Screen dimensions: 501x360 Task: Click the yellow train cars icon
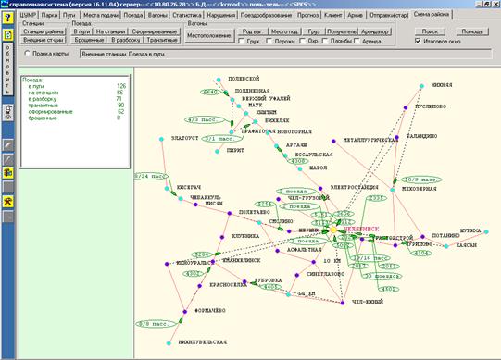[x=8, y=173]
